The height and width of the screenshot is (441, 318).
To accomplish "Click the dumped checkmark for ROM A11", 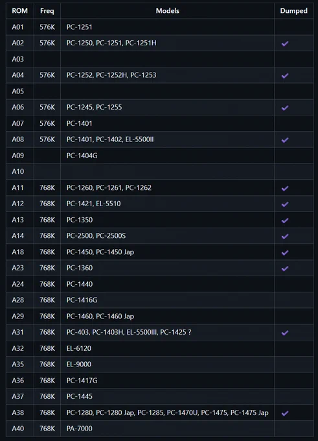I will tap(285, 188).
